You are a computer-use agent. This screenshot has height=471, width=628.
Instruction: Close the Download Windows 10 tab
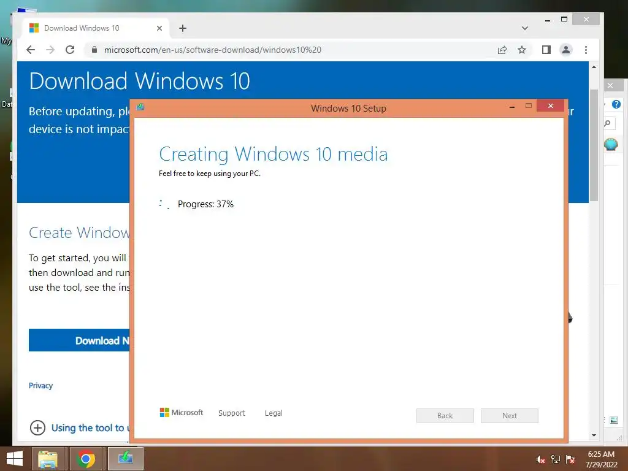click(x=159, y=28)
